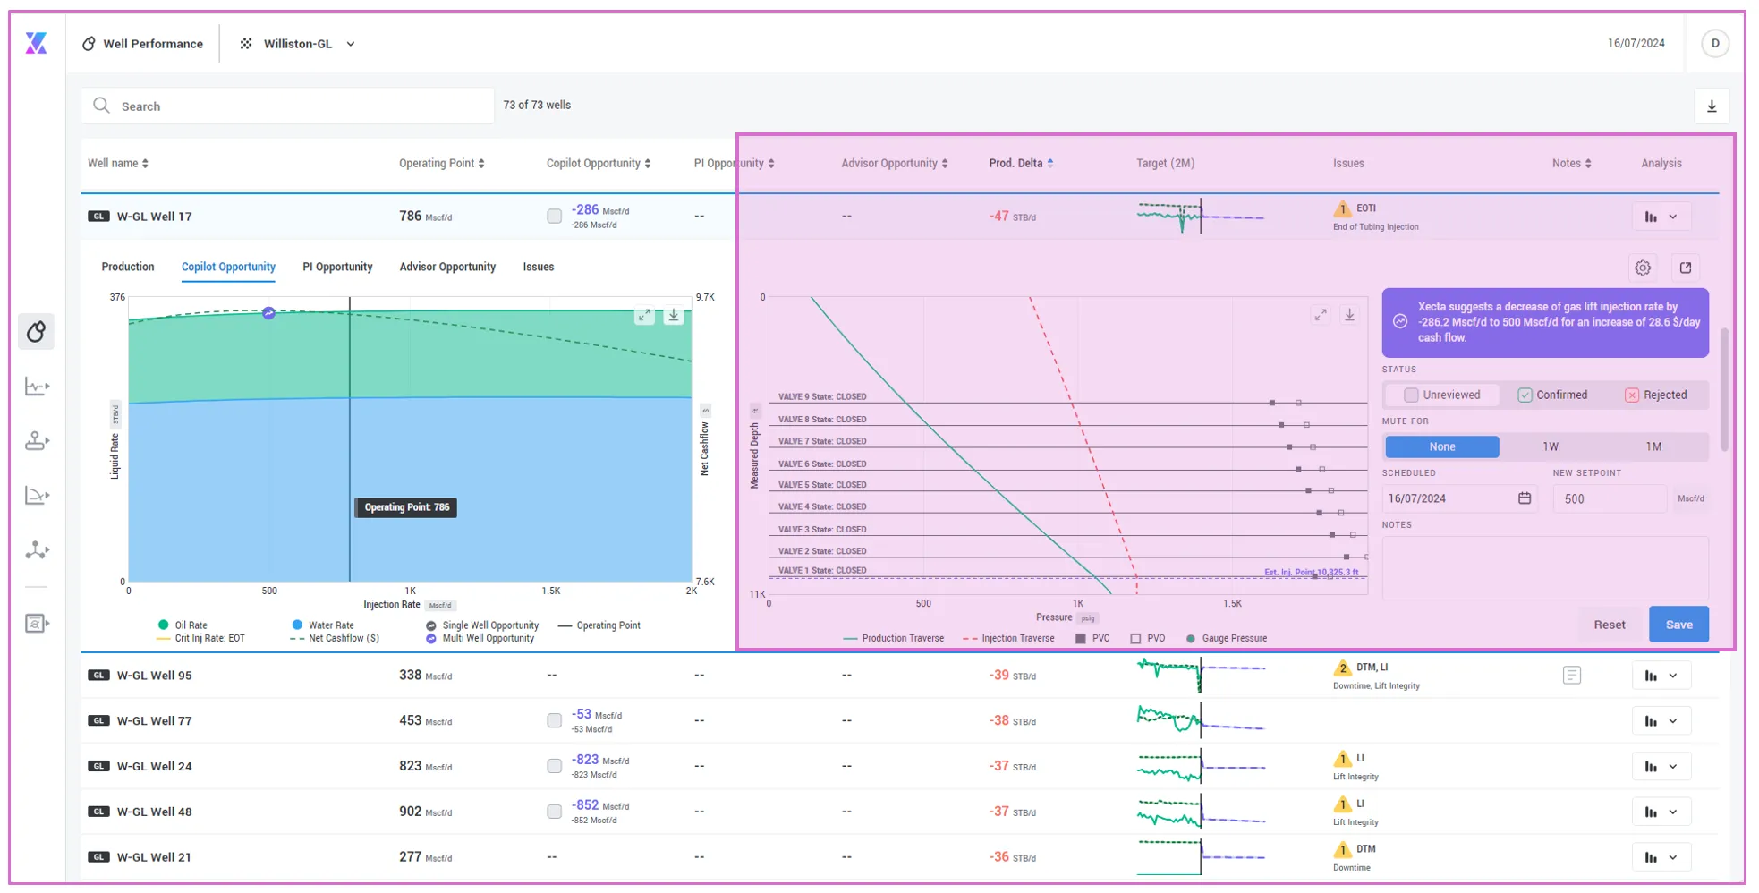Expand analysis dropdown for W-GL Well 17
Screen dimensions: 1759x893
(x=1661, y=217)
